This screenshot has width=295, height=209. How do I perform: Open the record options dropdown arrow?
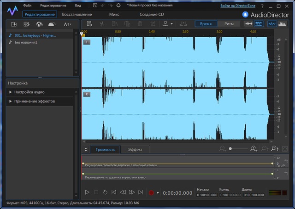158,193
